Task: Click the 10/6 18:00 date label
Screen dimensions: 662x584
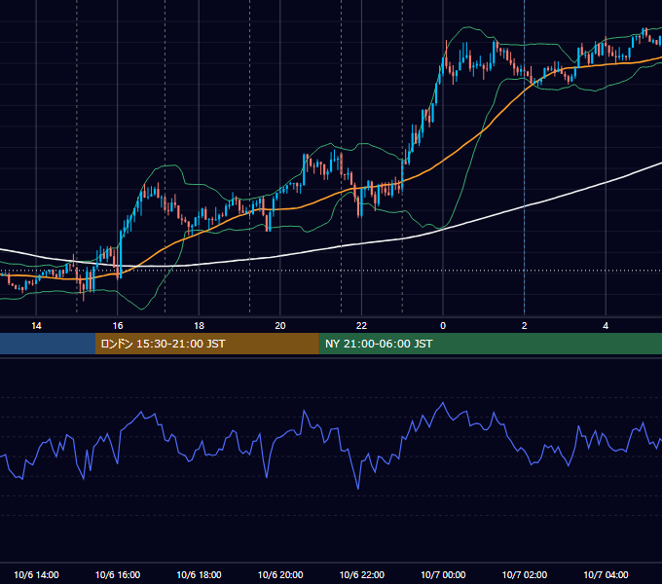Action: 199,574
